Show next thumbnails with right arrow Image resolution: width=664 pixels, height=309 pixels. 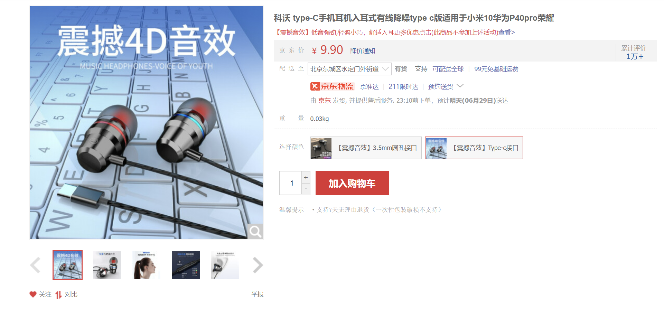258,265
